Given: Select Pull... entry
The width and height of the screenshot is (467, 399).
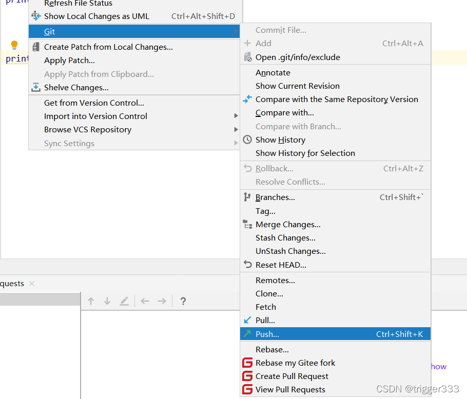Looking at the screenshot, I should 335,321.
